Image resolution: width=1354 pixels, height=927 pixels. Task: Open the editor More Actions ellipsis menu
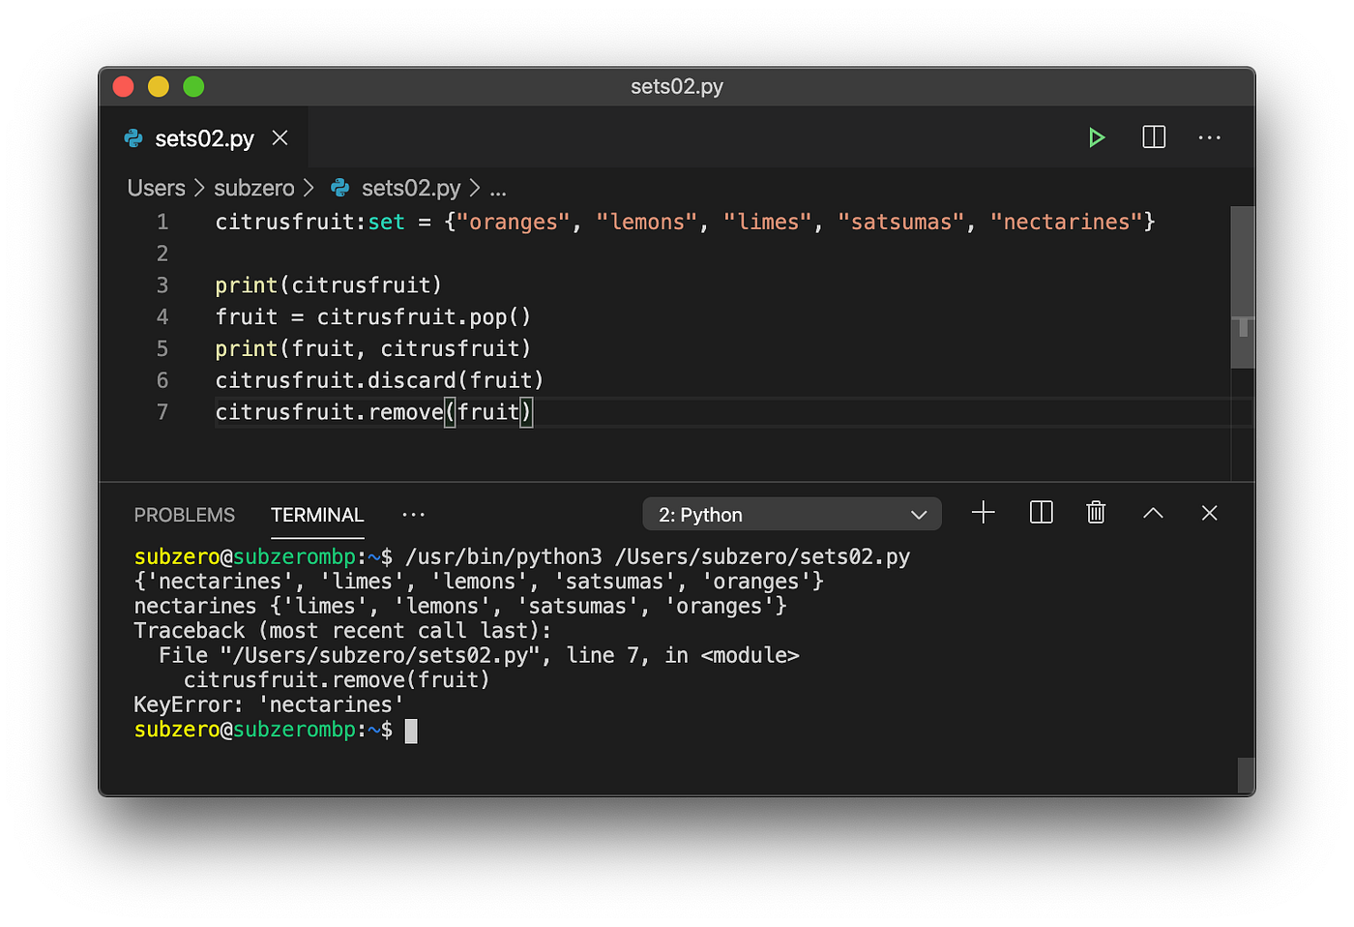[x=1209, y=137]
